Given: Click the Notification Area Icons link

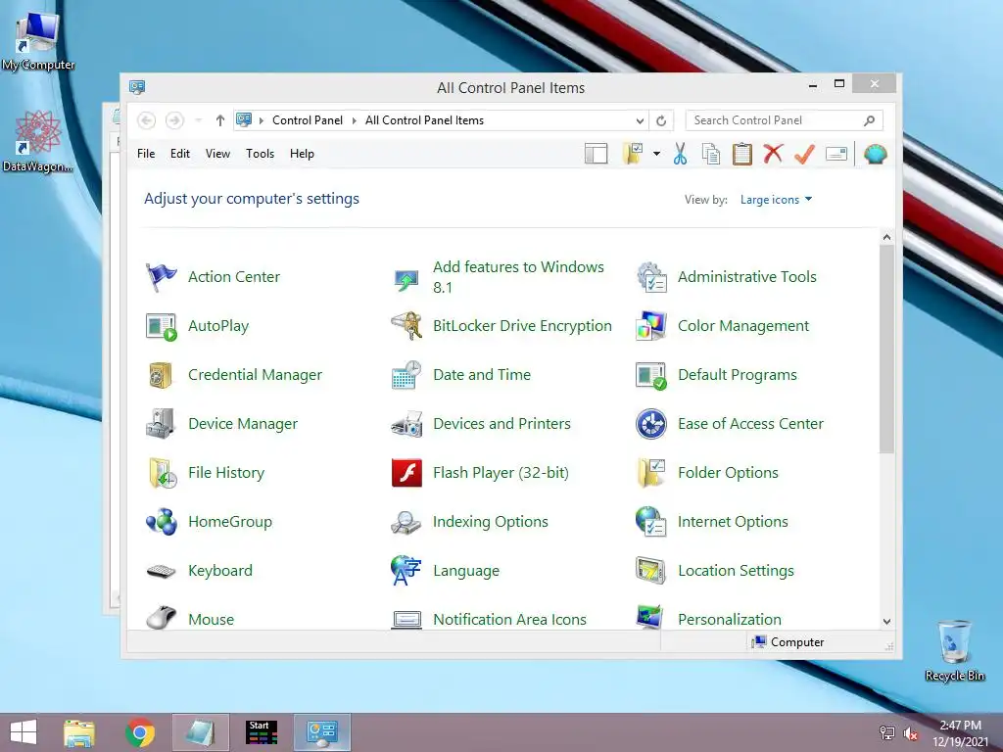Looking at the screenshot, I should click(x=509, y=619).
